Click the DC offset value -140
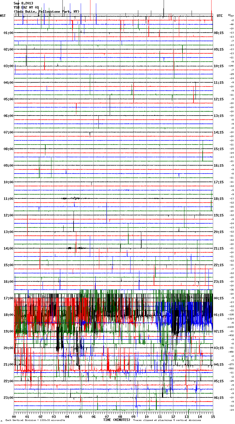235x424 pixels. click(x=231, y=66)
